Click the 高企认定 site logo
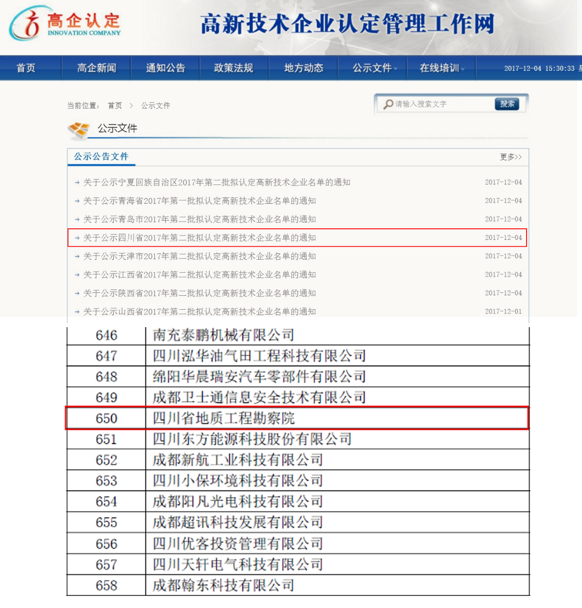 point(65,23)
